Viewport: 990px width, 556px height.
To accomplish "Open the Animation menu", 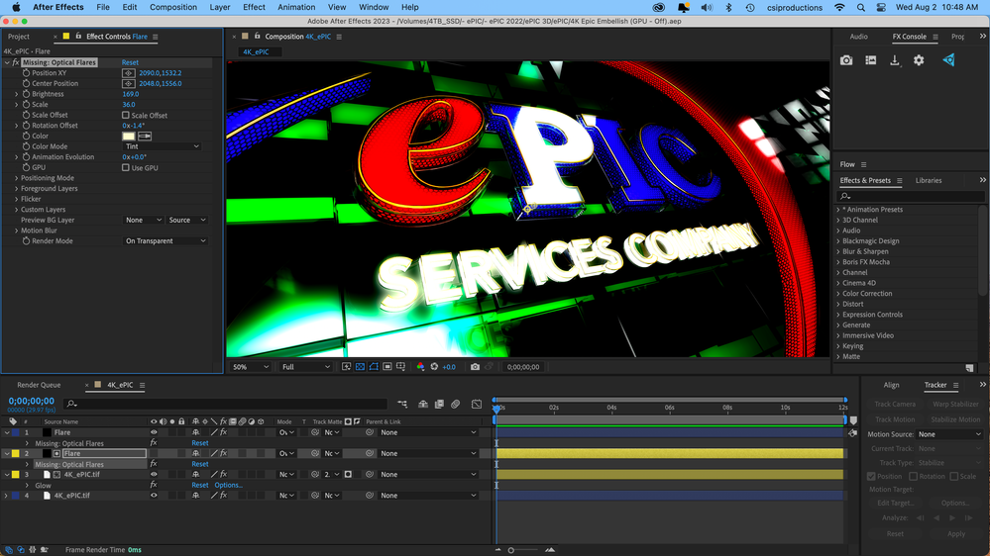I will 296,8.
